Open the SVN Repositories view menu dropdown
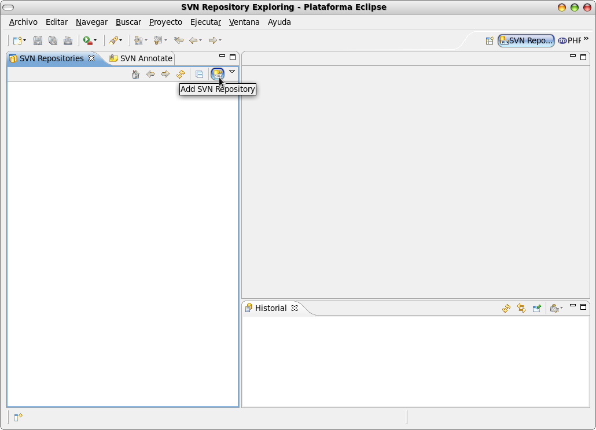Viewport: 596px width, 430px height. click(x=231, y=73)
